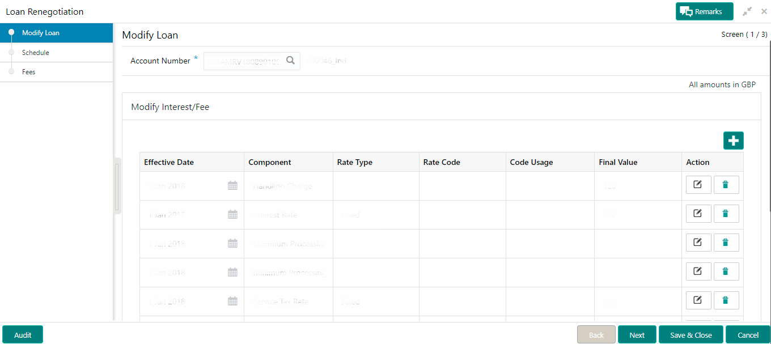Select the Modify Loan step

[x=41, y=33]
